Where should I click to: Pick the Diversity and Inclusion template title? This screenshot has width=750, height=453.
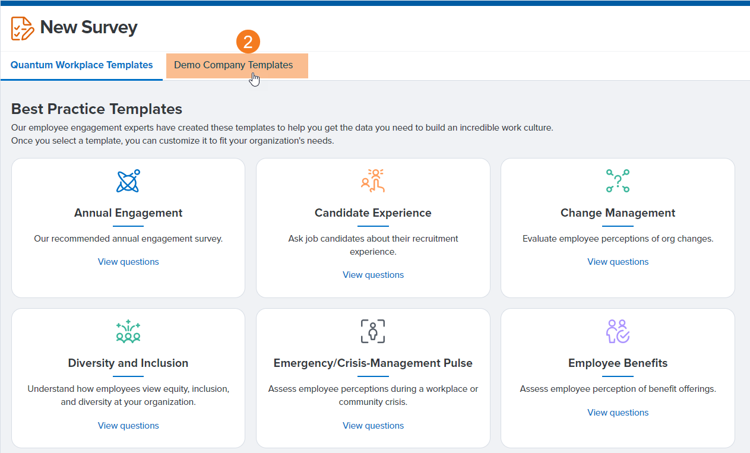tap(128, 363)
